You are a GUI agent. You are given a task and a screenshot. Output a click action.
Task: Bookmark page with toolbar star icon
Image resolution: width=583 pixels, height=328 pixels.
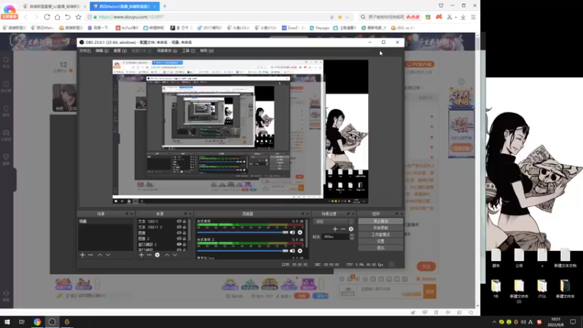pos(79,17)
